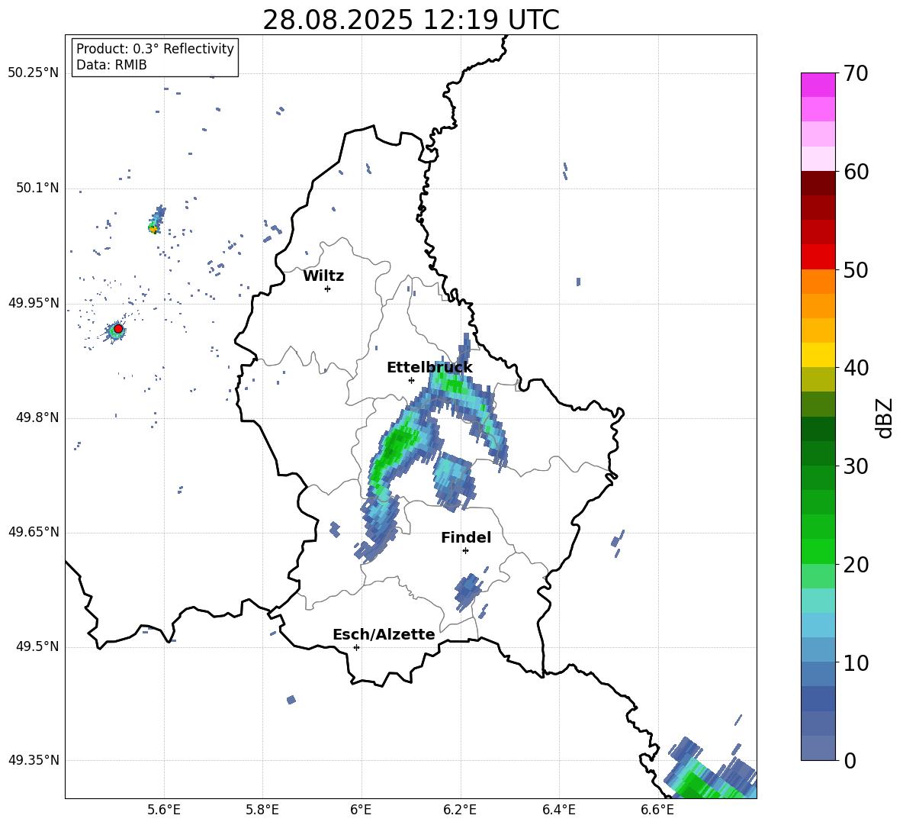This screenshot has width=903, height=825.
Task: Click the Esch/Alzette station cross marker
Action: click(356, 647)
